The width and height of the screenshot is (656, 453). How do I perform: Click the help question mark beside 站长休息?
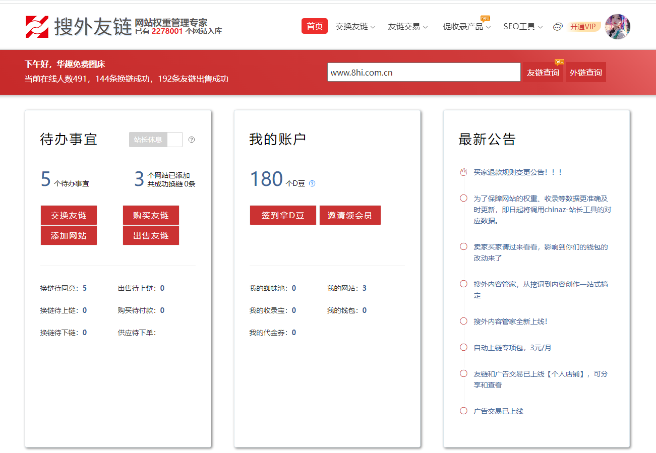[192, 140]
